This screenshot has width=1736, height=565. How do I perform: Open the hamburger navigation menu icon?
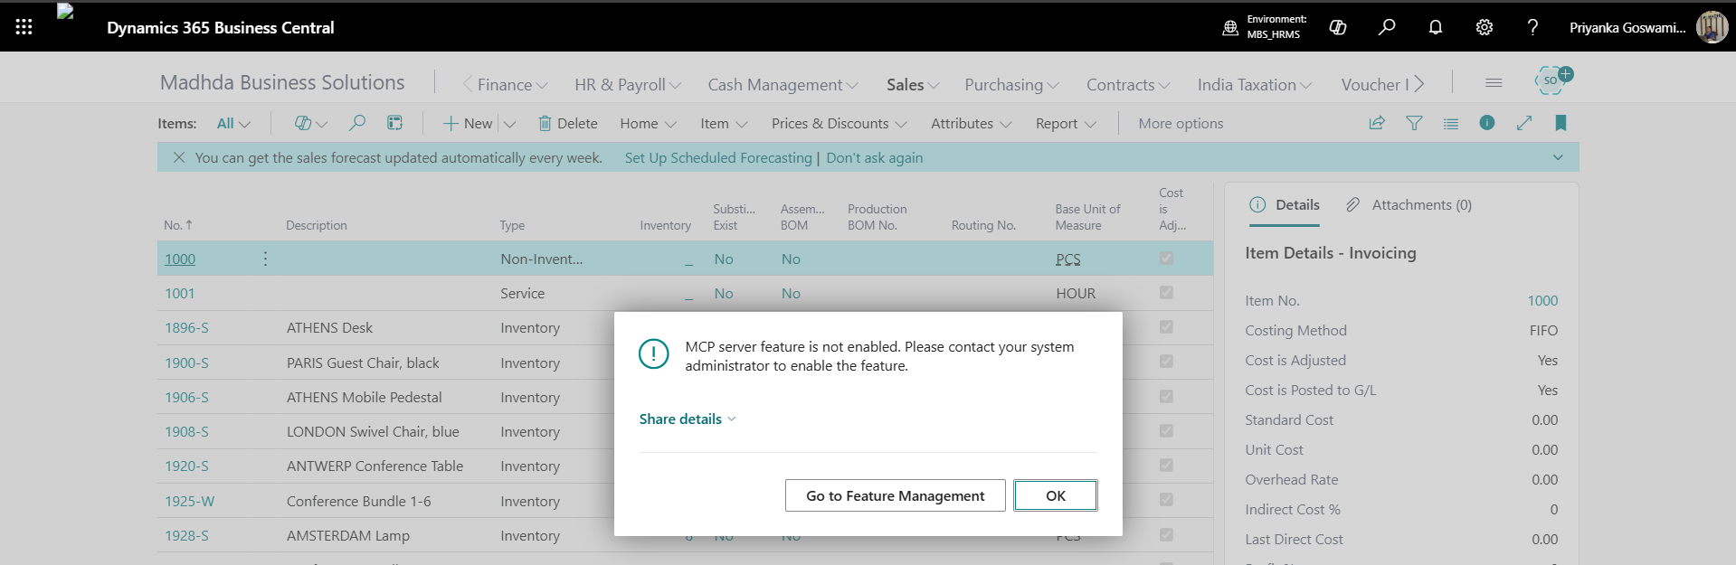[1494, 83]
